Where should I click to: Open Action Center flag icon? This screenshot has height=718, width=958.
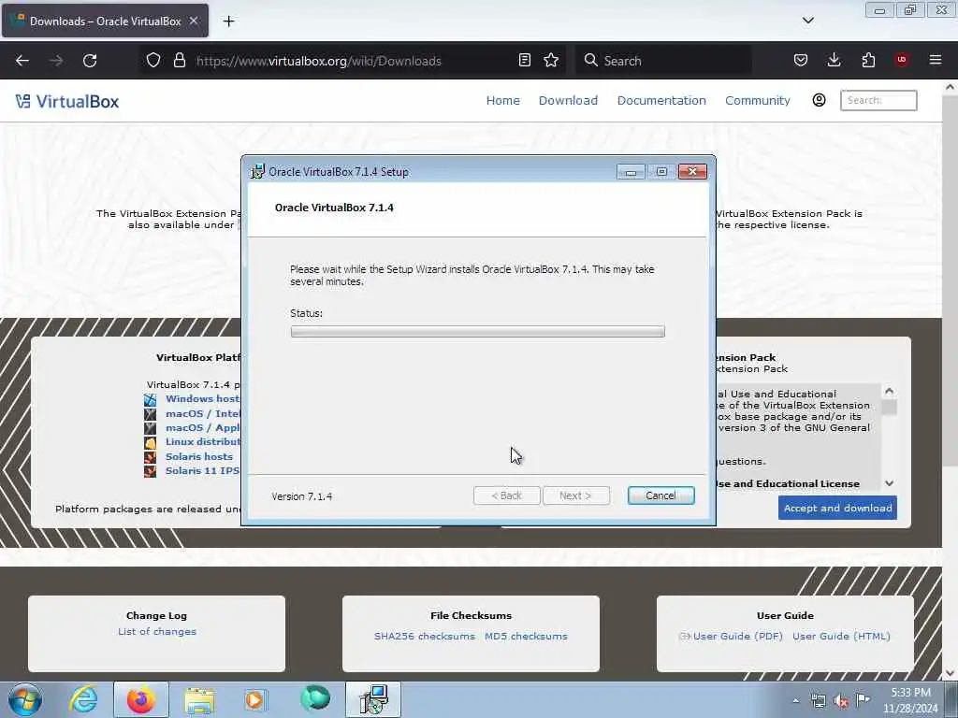(863, 699)
